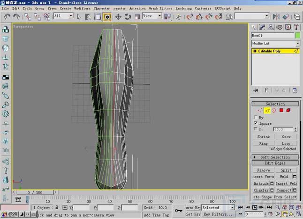The width and height of the screenshot is (303, 219).
Task: Click the Remove edges button
Action: click(x=264, y=170)
